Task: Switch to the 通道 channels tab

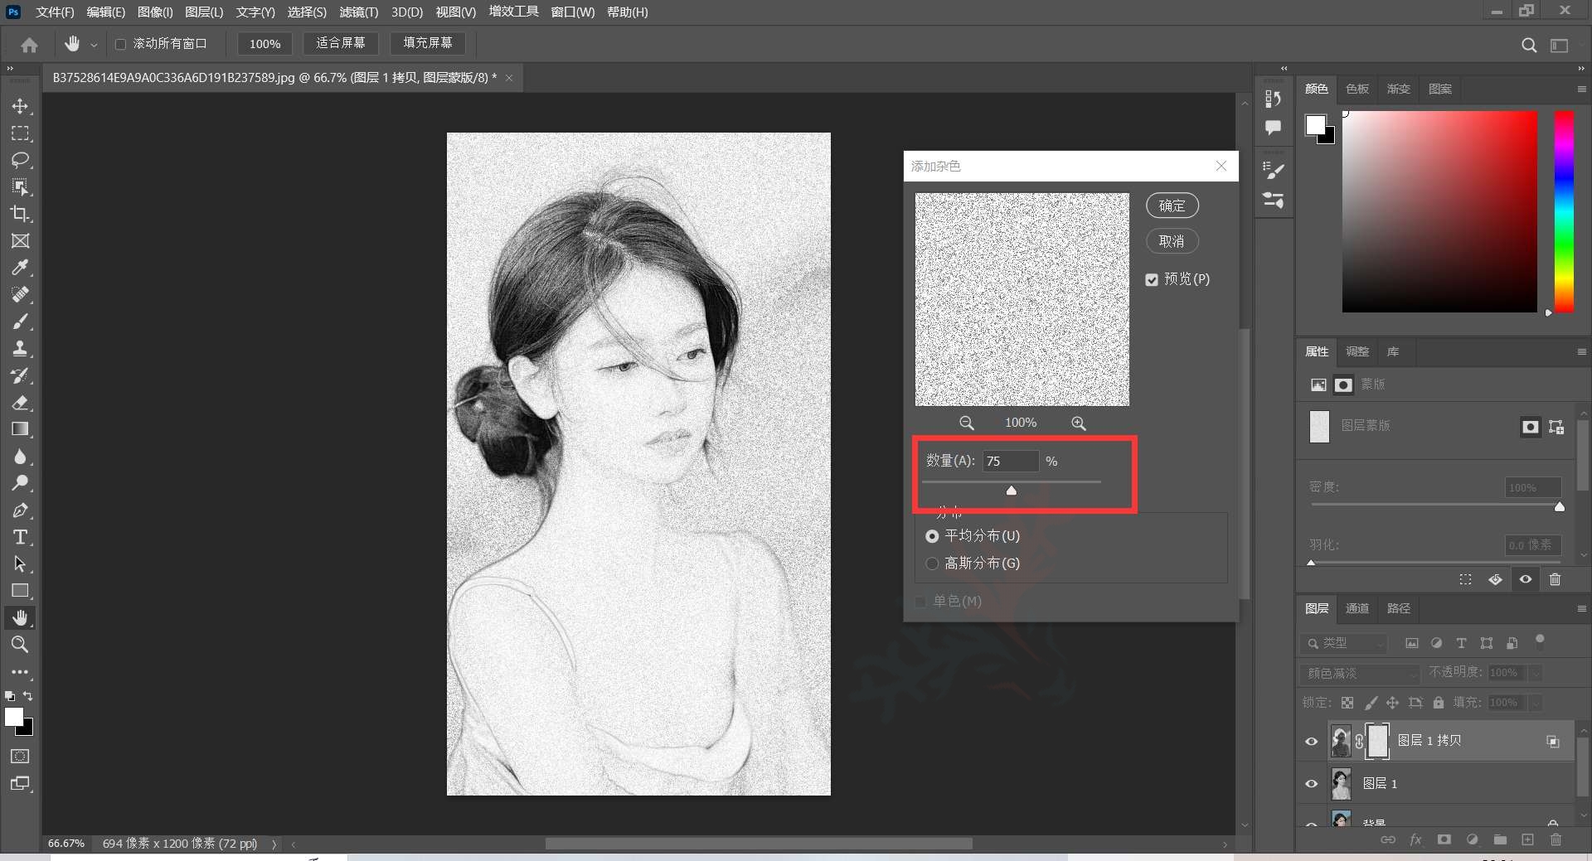Action: point(1357,608)
